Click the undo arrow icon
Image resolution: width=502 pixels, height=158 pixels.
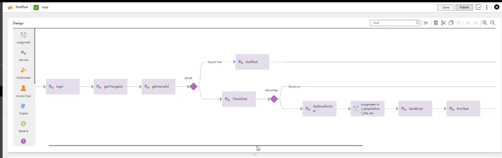click(x=468, y=23)
